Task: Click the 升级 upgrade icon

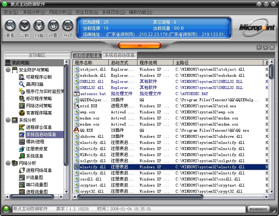Action: pos(68,26)
